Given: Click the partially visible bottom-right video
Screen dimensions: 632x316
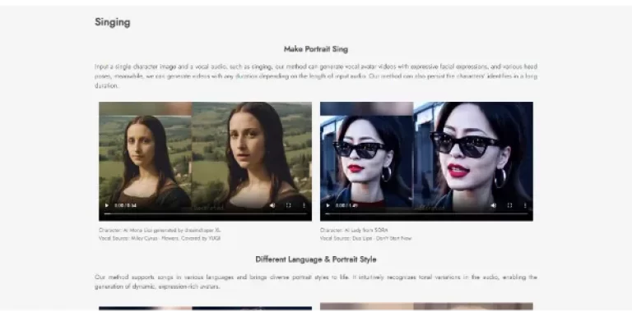Looking at the screenshot, I should 426,306.
